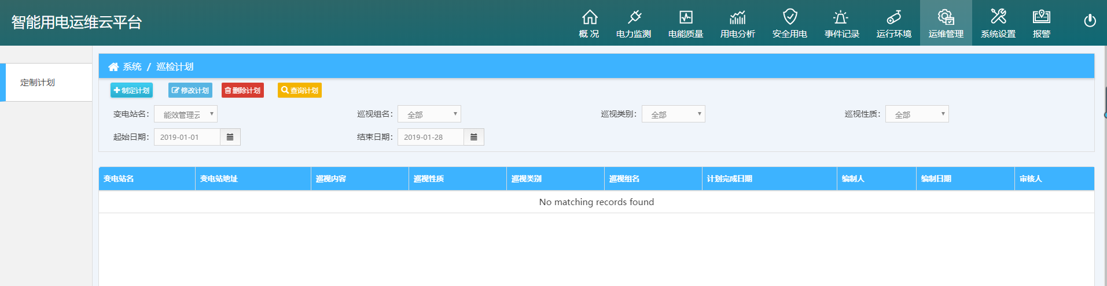Click the 概况 home icon
This screenshot has width=1107, height=286.
(x=589, y=17)
